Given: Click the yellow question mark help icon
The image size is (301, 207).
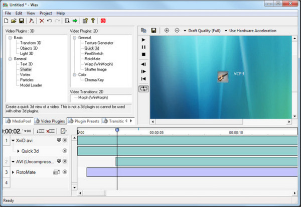Looking at the screenshot, I should pos(93,21).
